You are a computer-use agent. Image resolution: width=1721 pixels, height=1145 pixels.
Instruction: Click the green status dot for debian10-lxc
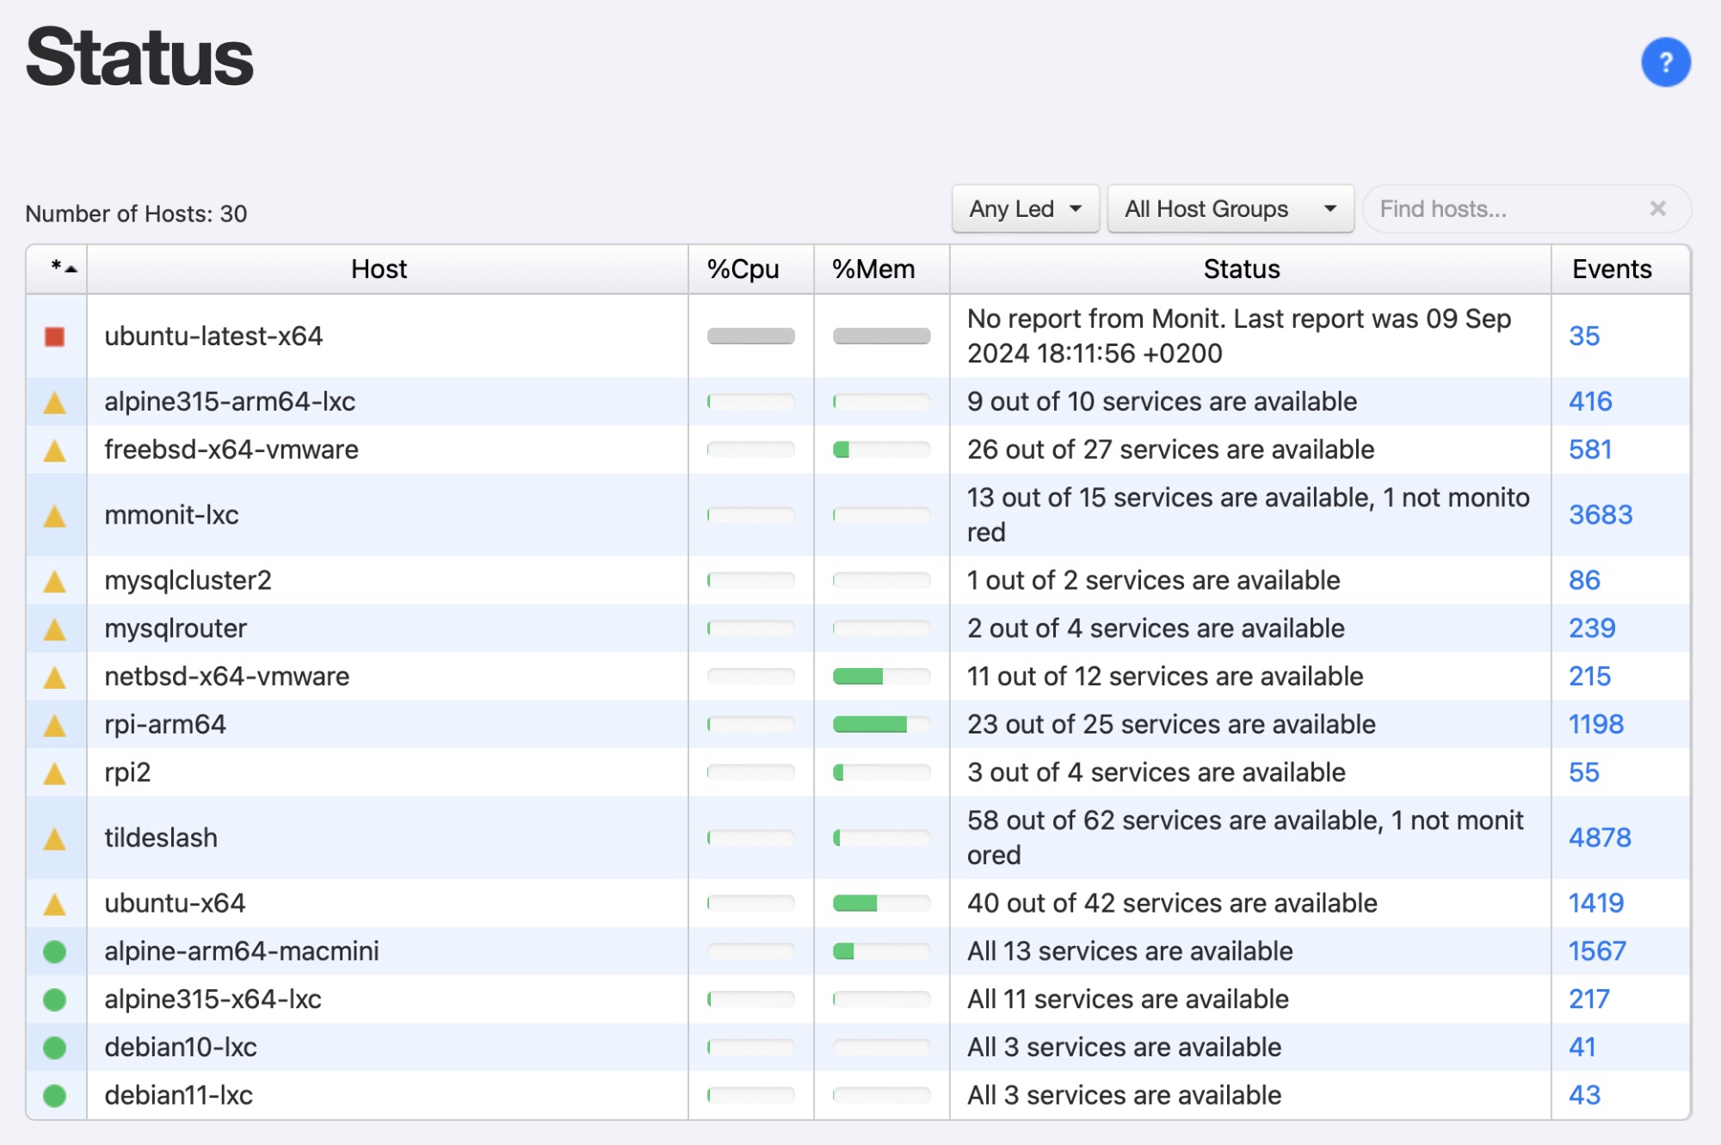55,1048
